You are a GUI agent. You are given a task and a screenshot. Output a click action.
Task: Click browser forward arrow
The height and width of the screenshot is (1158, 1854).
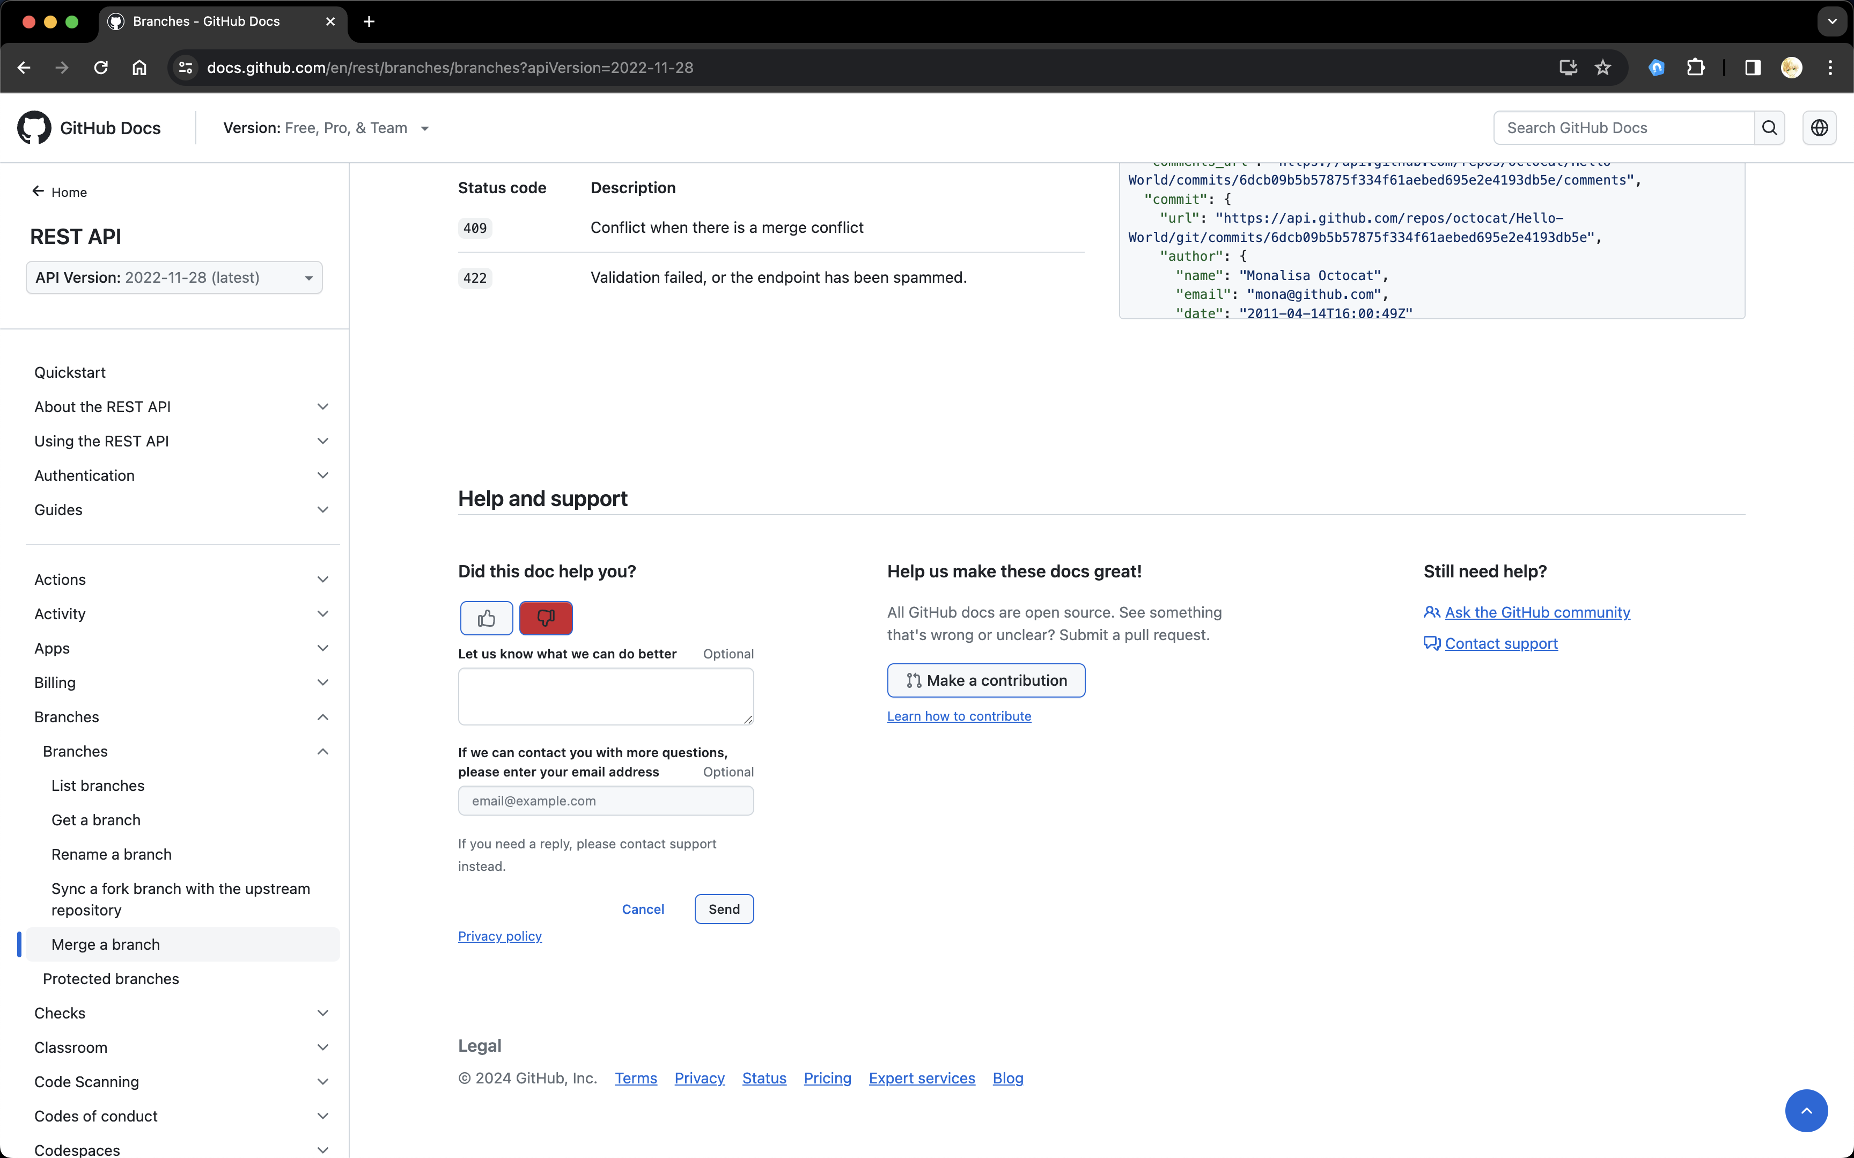pyautogui.click(x=62, y=68)
